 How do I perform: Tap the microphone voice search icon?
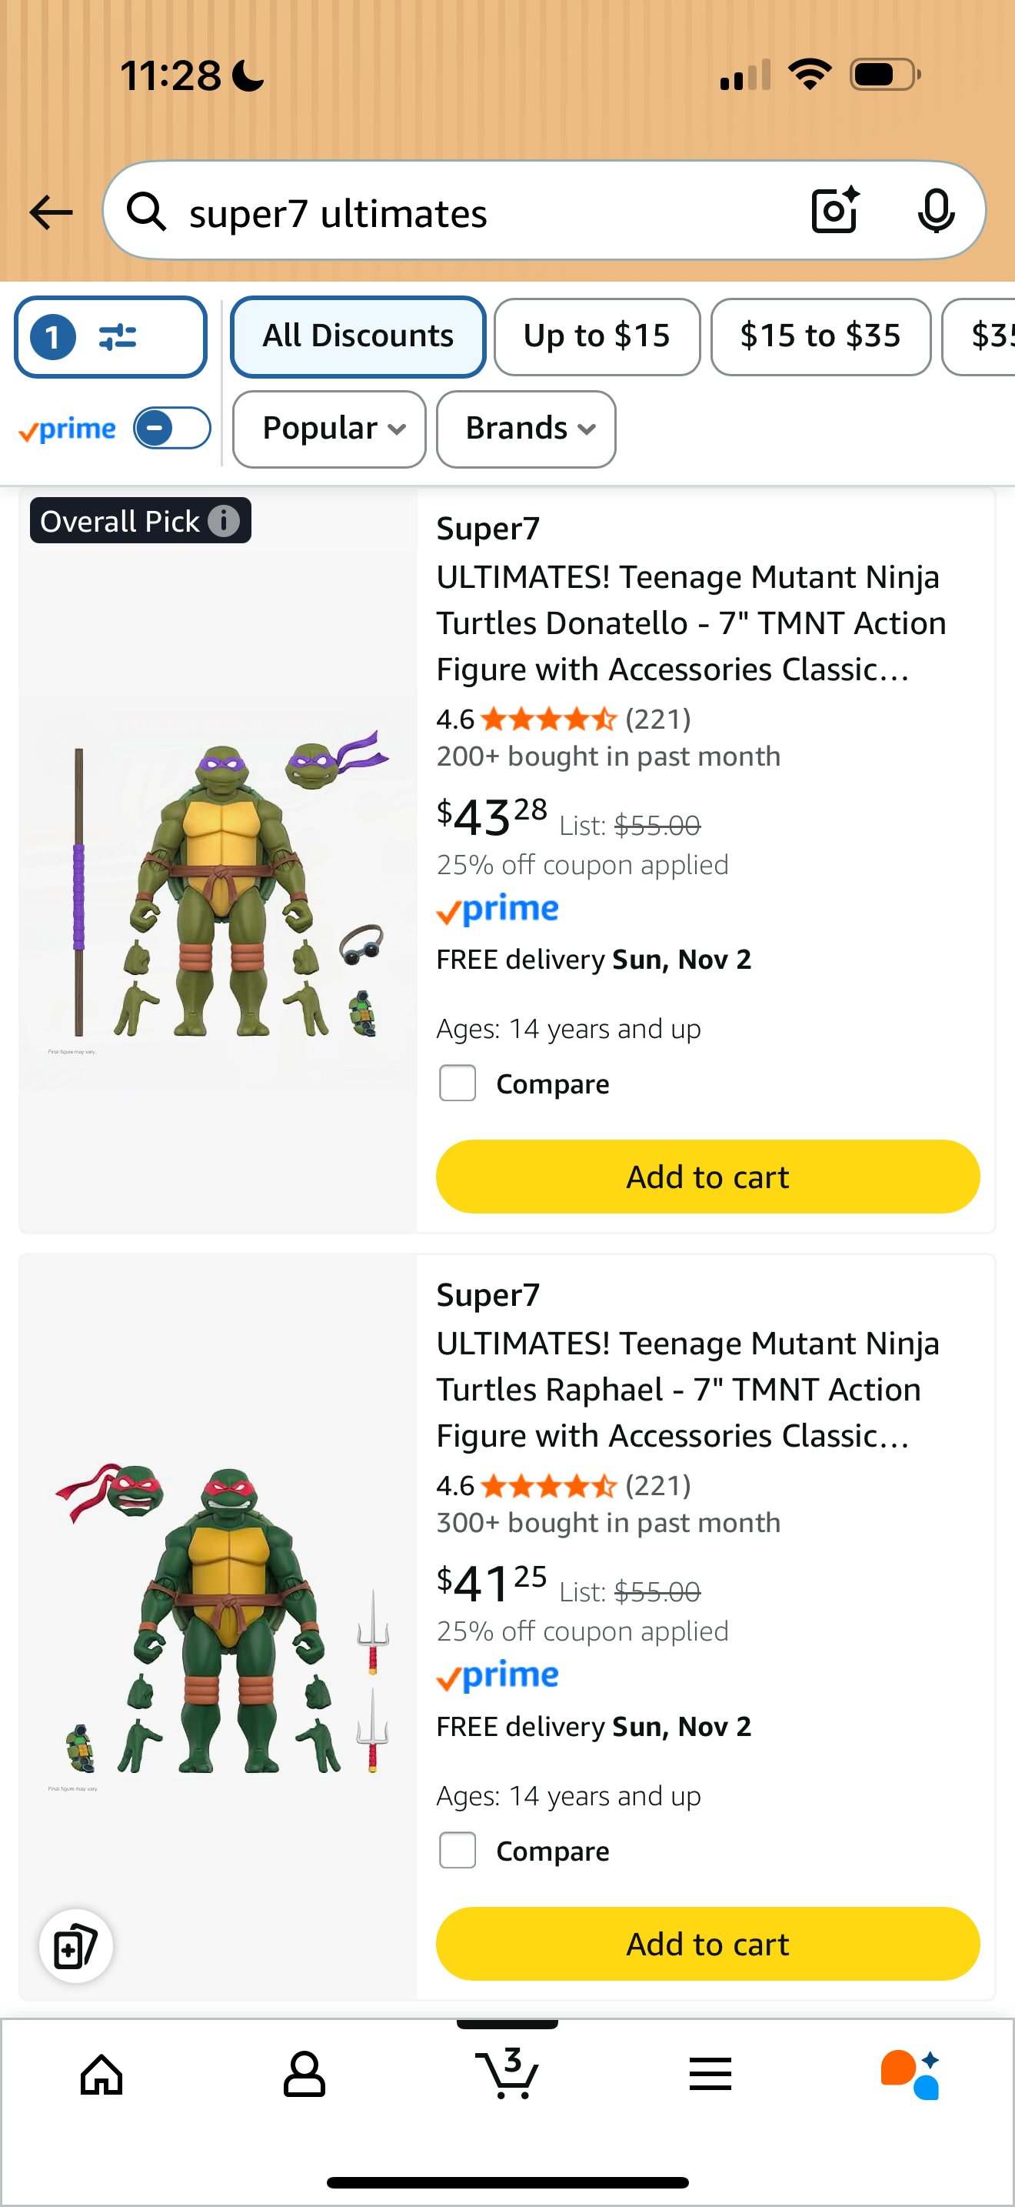pos(935,211)
